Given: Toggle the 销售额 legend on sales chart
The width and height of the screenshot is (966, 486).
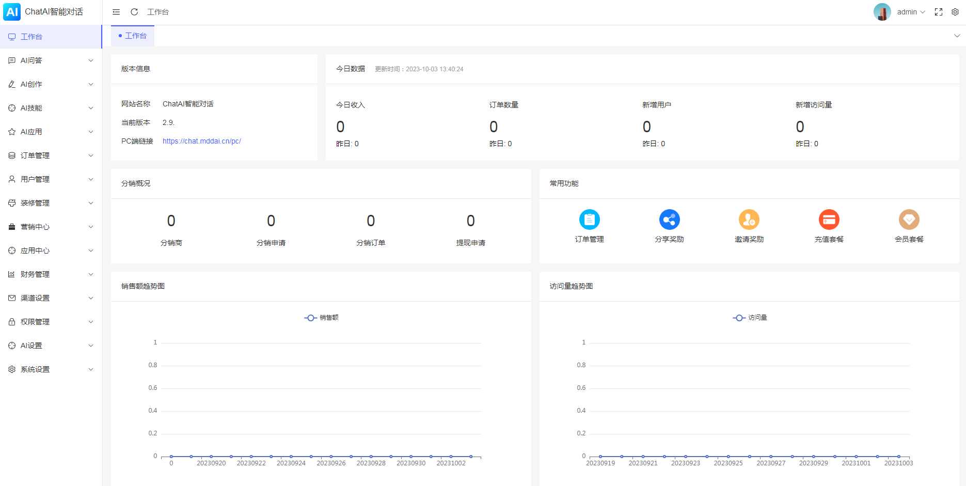Looking at the screenshot, I should (321, 317).
